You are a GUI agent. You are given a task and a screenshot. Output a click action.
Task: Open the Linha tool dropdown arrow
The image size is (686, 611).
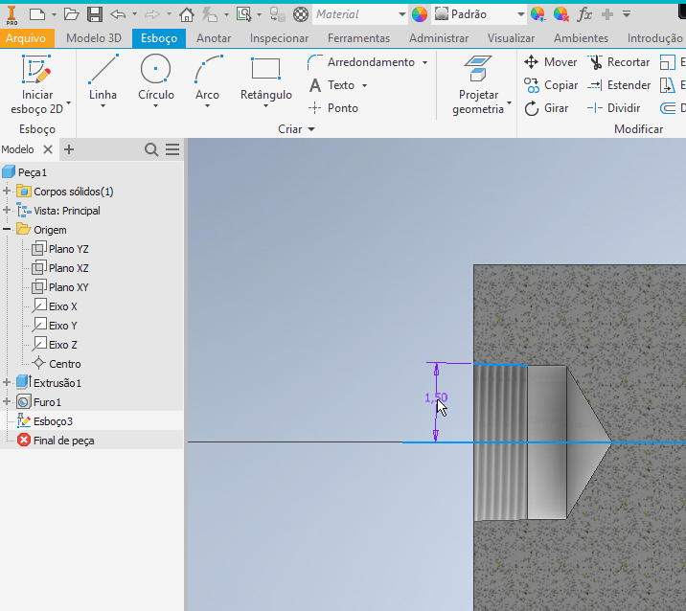point(103,106)
